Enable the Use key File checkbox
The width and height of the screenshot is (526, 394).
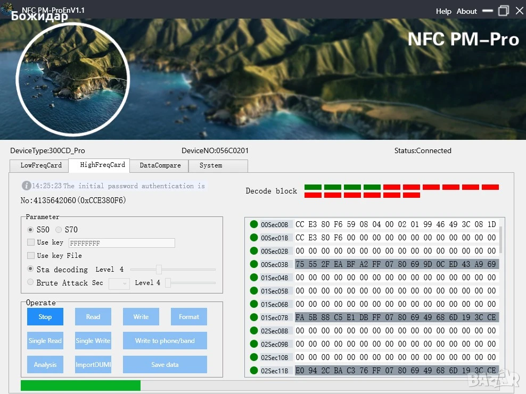[x=30, y=255]
